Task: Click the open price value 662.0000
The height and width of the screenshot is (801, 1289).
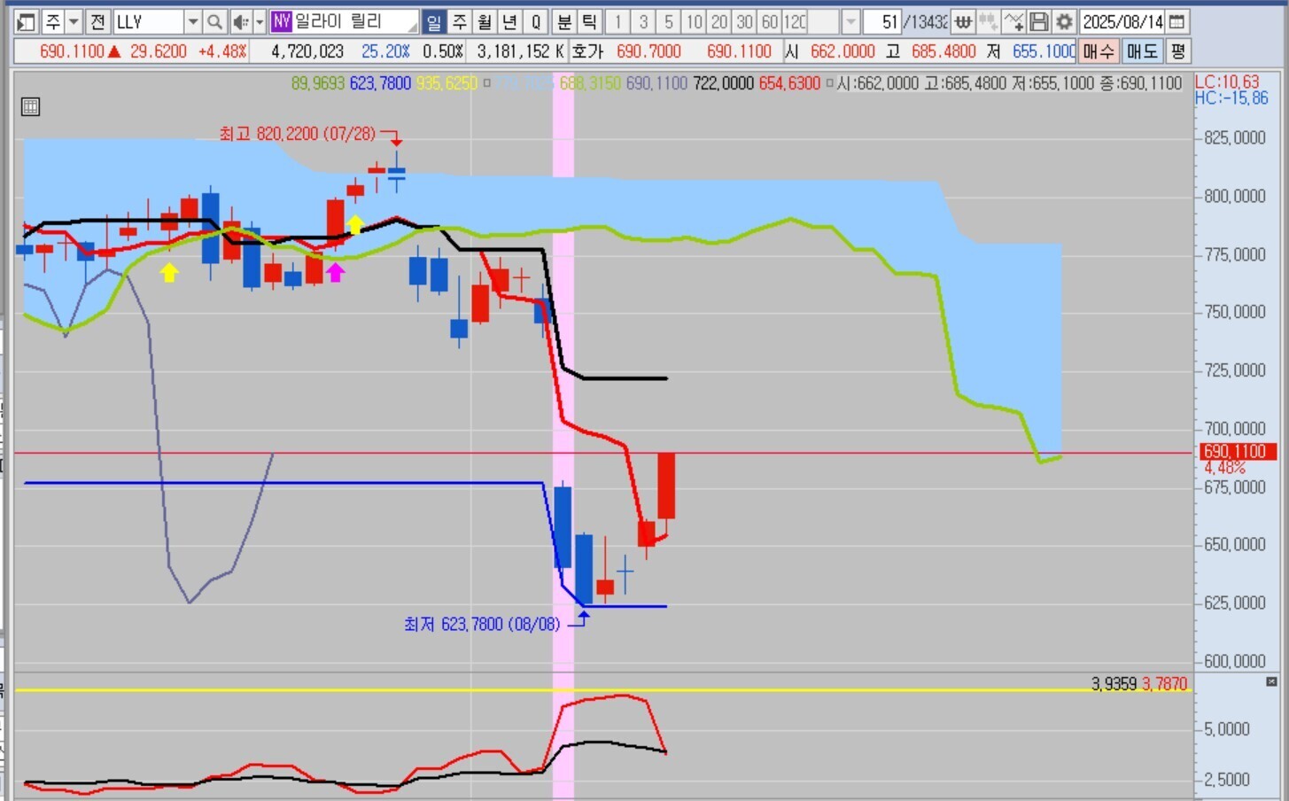Action: [843, 51]
